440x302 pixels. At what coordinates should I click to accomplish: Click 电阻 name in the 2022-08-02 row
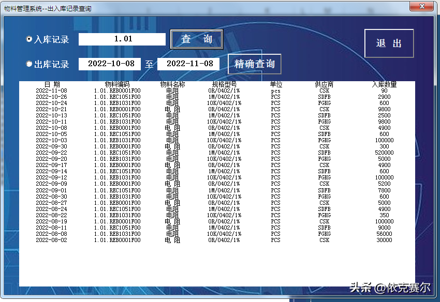(172, 240)
